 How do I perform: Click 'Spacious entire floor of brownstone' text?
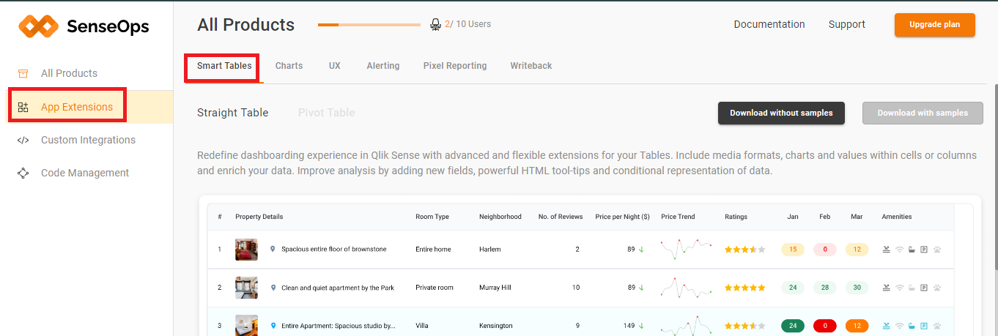(x=334, y=250)
